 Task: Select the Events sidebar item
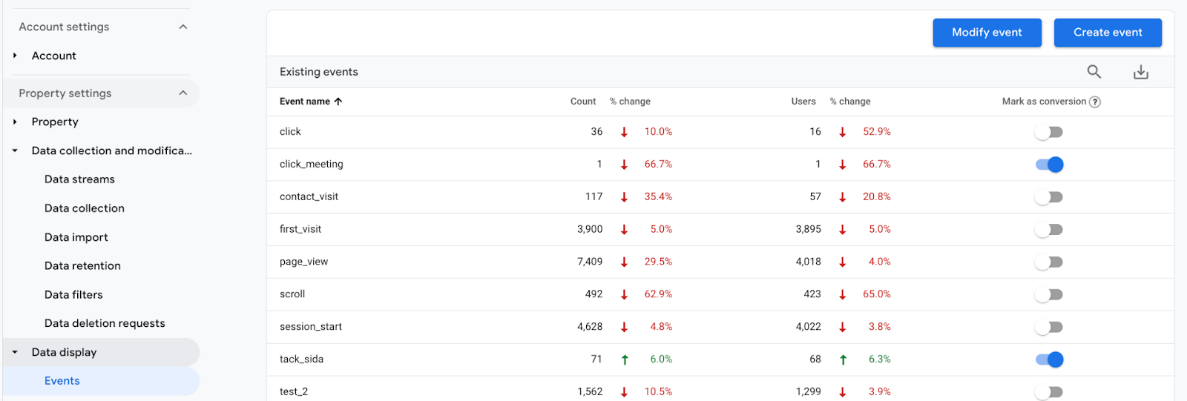(x=62, y=381)
